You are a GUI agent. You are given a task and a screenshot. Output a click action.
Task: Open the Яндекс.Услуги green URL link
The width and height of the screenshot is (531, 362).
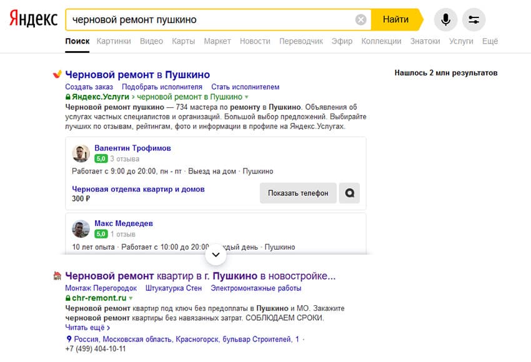coord(101,97)
